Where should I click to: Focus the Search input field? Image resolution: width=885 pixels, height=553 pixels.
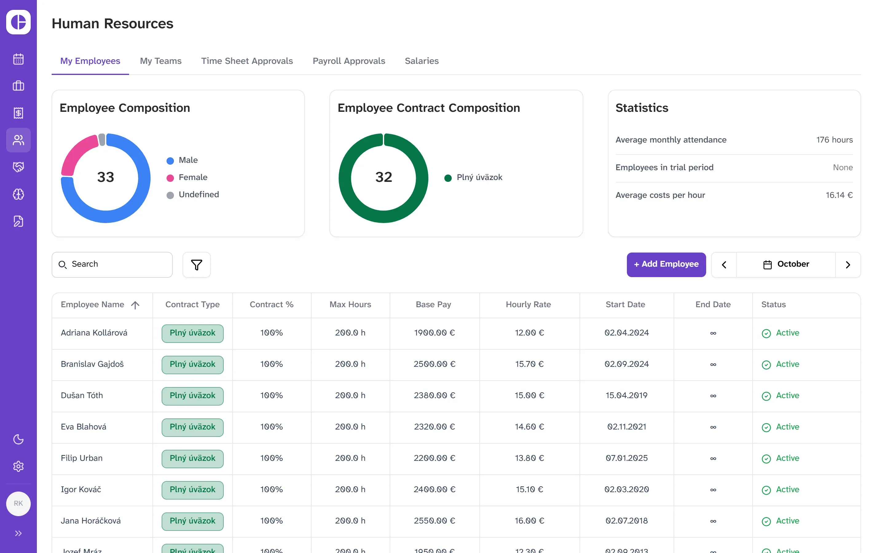point(112,265)
